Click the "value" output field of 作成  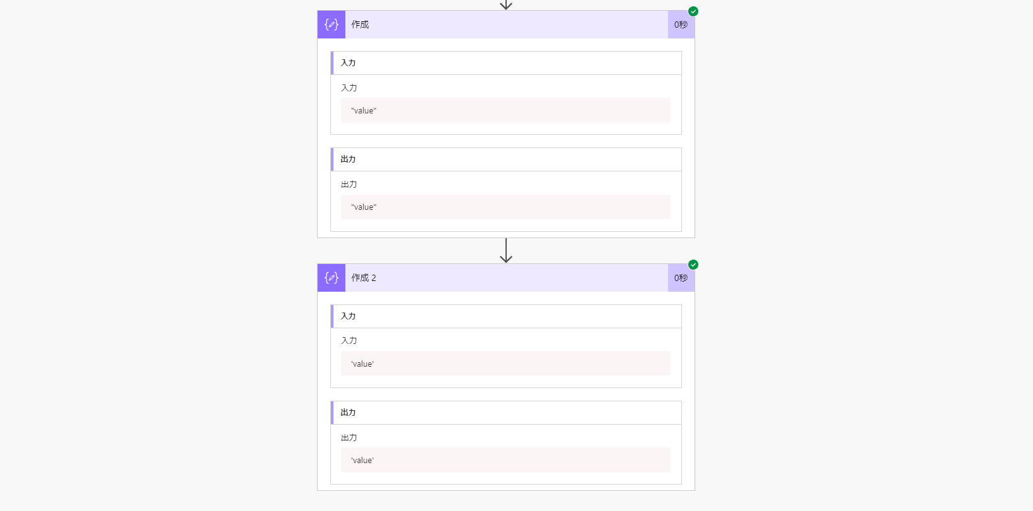[506, 207]
